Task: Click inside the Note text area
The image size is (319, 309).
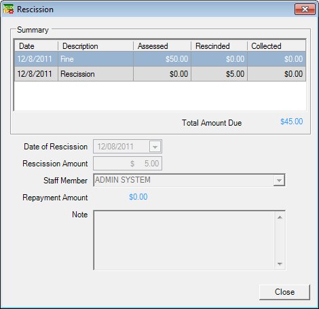Action: click(x=184, y=240)
